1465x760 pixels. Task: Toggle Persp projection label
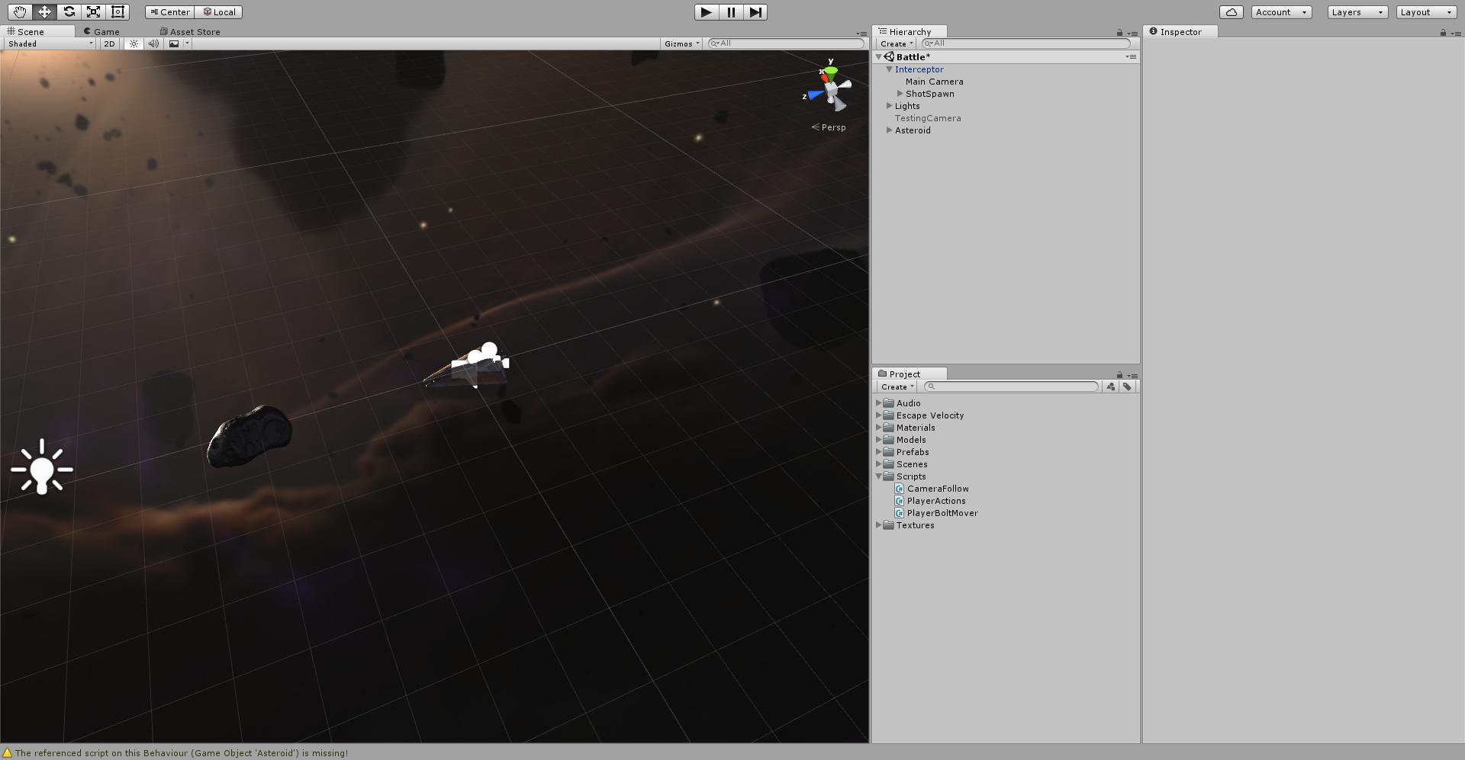pyautogui.click(x=829, y=127)
